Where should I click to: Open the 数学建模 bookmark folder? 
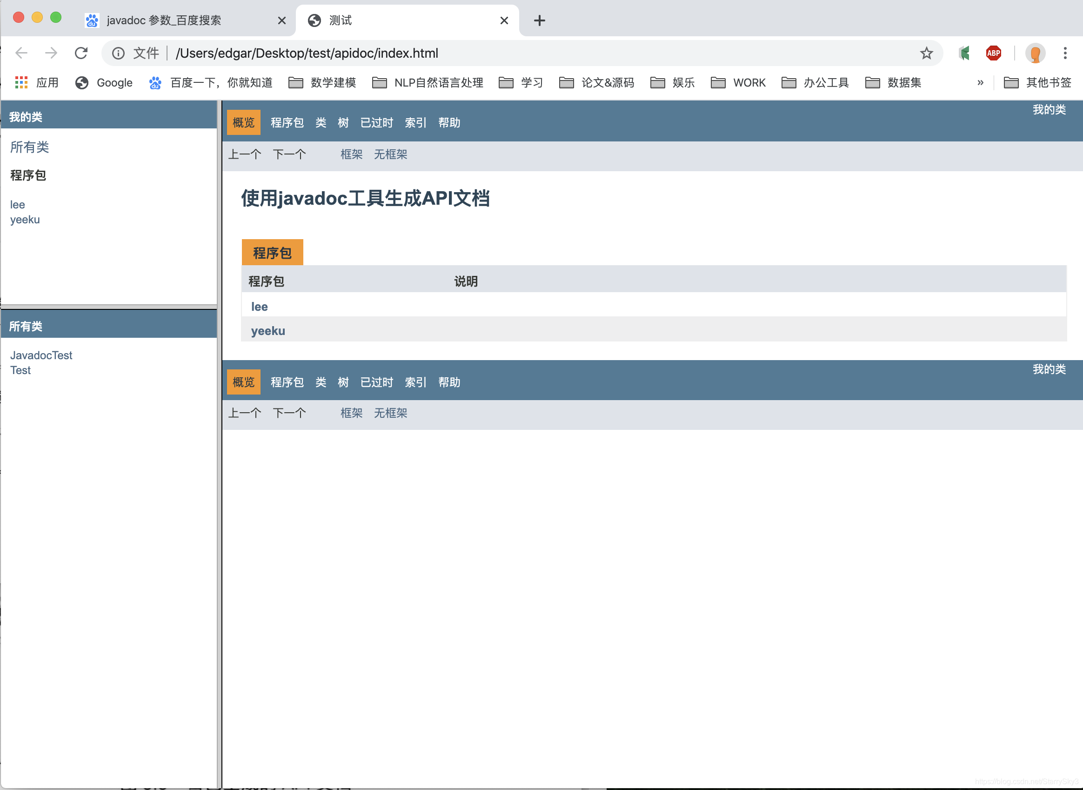point(322,83)
